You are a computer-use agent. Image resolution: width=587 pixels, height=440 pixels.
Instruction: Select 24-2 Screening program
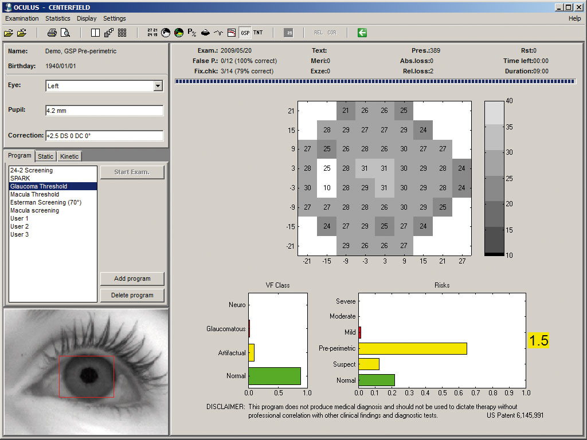[x=53, y=170]
